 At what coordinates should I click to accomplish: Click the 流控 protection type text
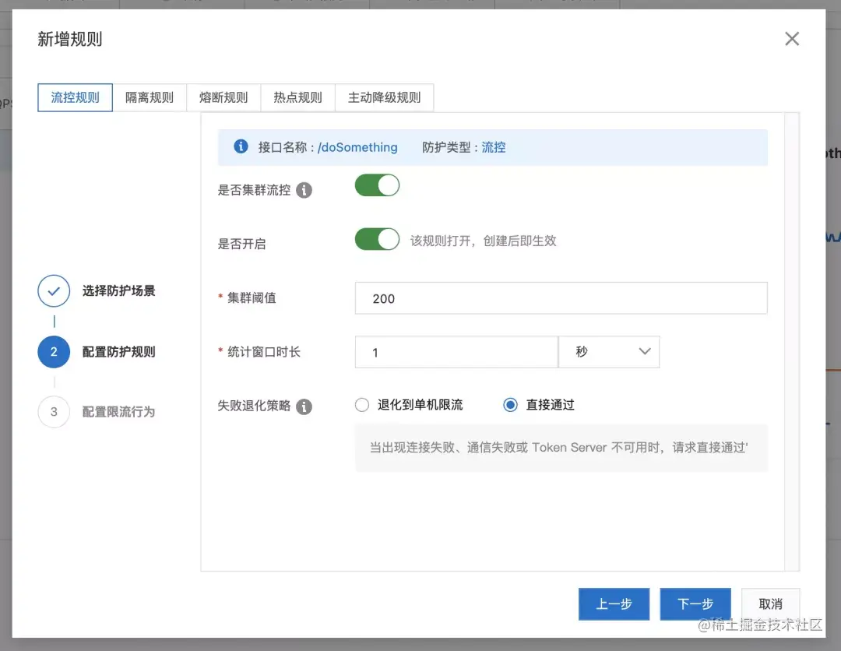(x=494, y=147)
